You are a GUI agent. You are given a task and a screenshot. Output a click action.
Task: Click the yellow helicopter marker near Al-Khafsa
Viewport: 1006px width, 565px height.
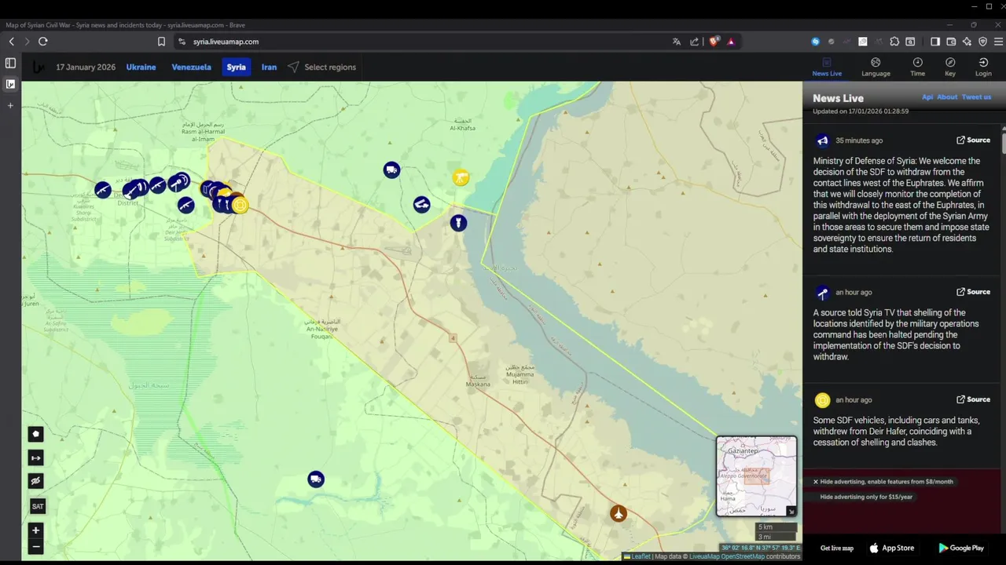[461, 178]
